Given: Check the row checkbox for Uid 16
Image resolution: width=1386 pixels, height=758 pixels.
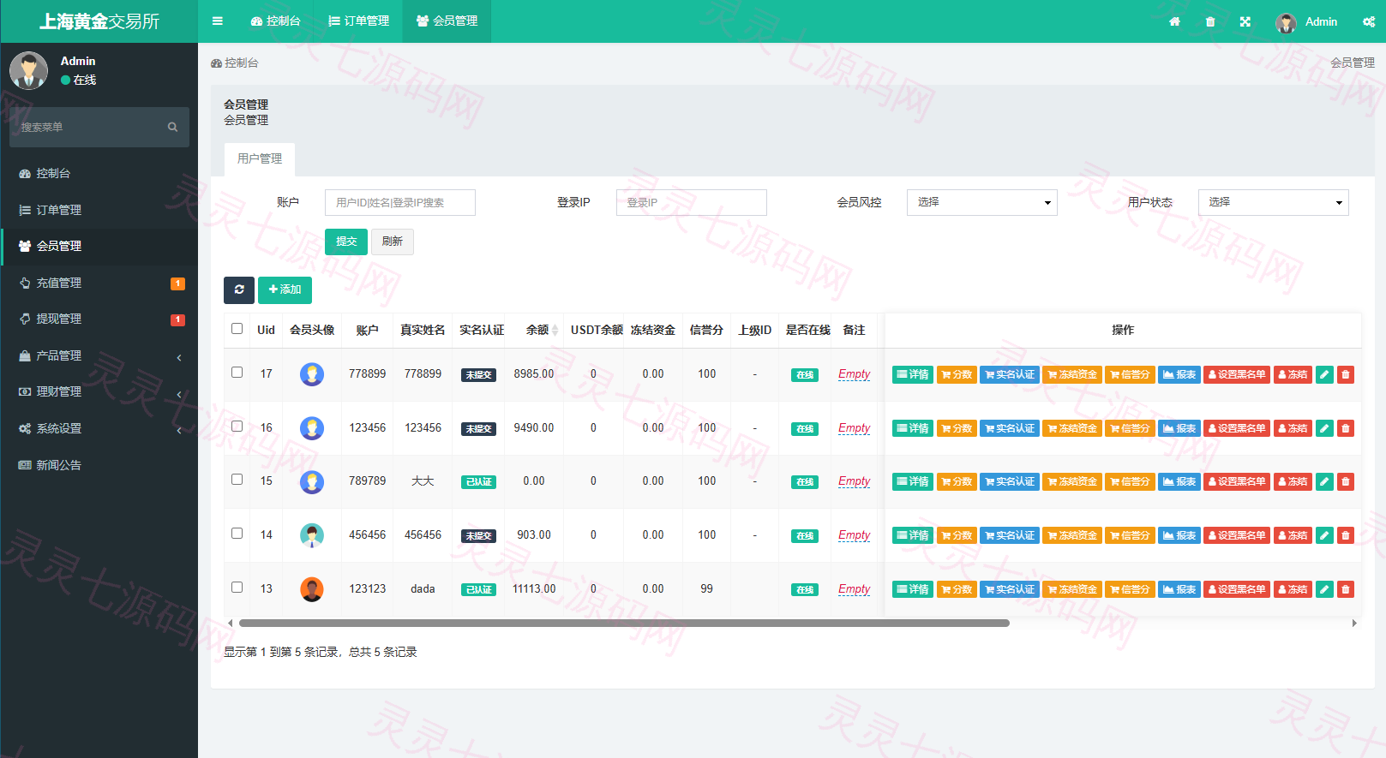Looking at the screenshot, I should (237, 427).
